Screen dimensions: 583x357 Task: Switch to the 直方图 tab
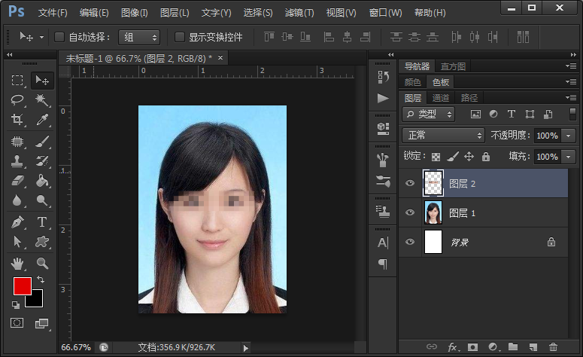pyautogui.click(x=453, y=66)
